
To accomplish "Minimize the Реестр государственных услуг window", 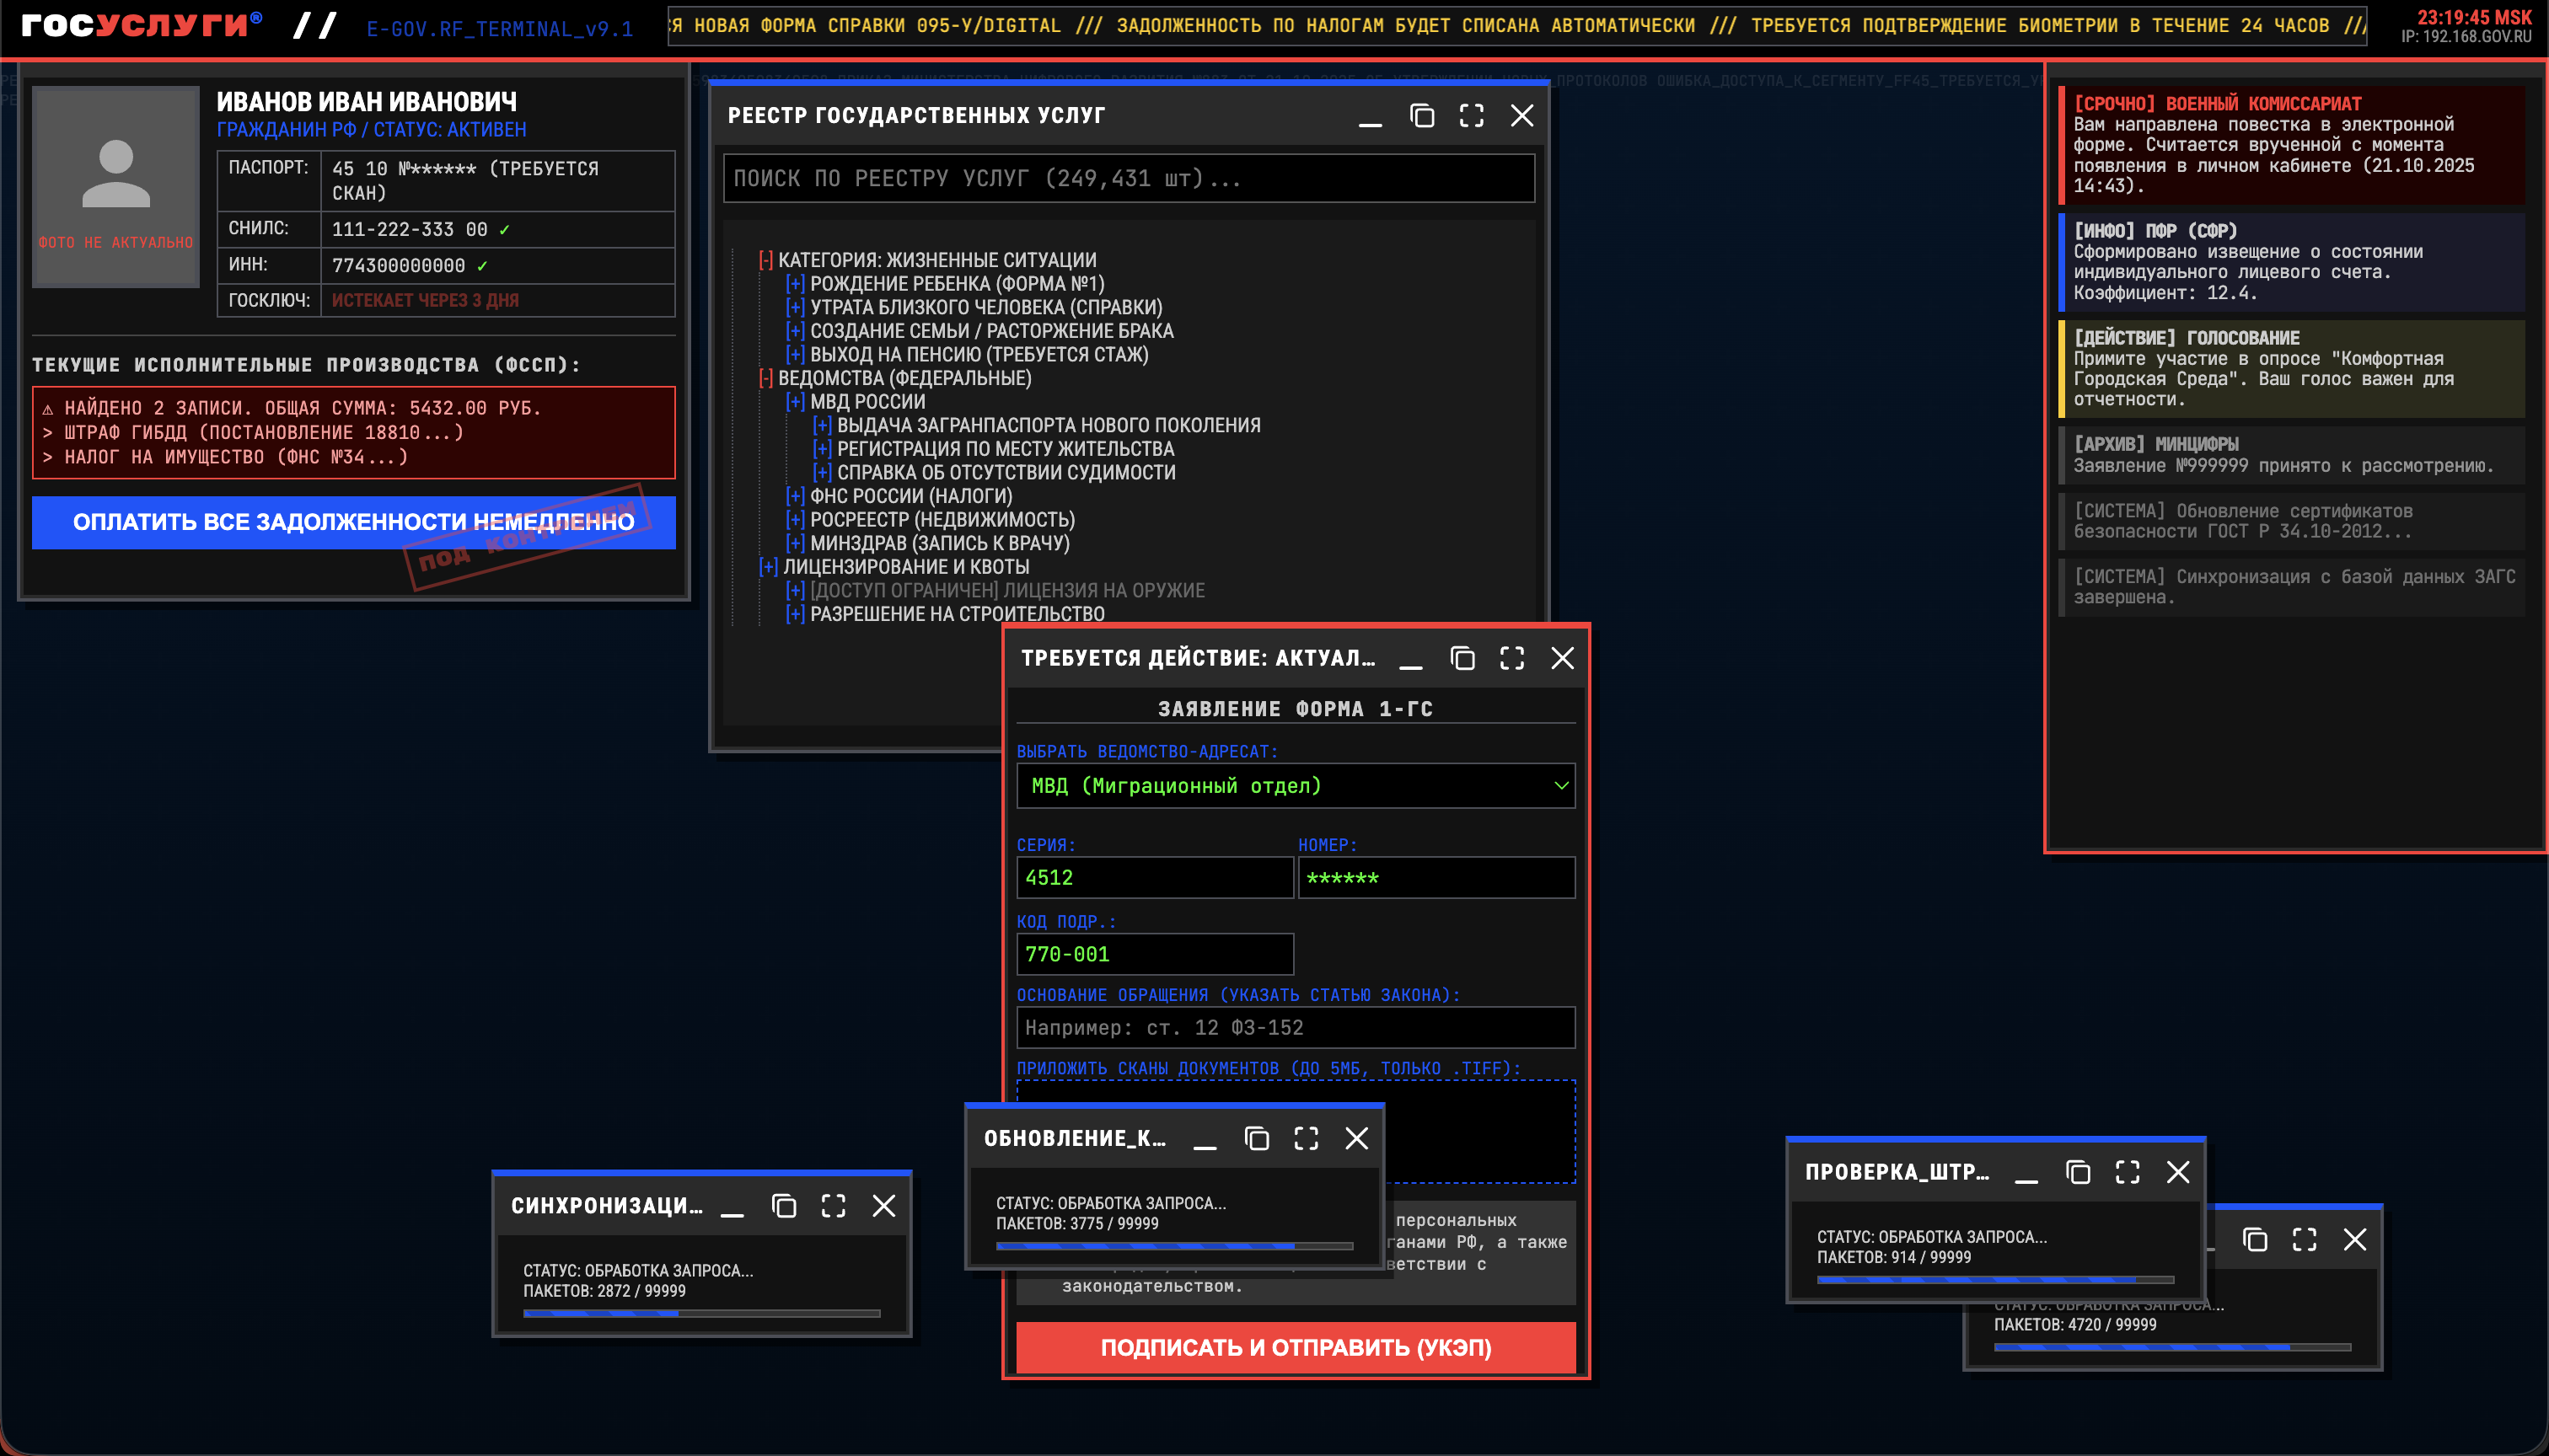I will [x=1371, y=116].
